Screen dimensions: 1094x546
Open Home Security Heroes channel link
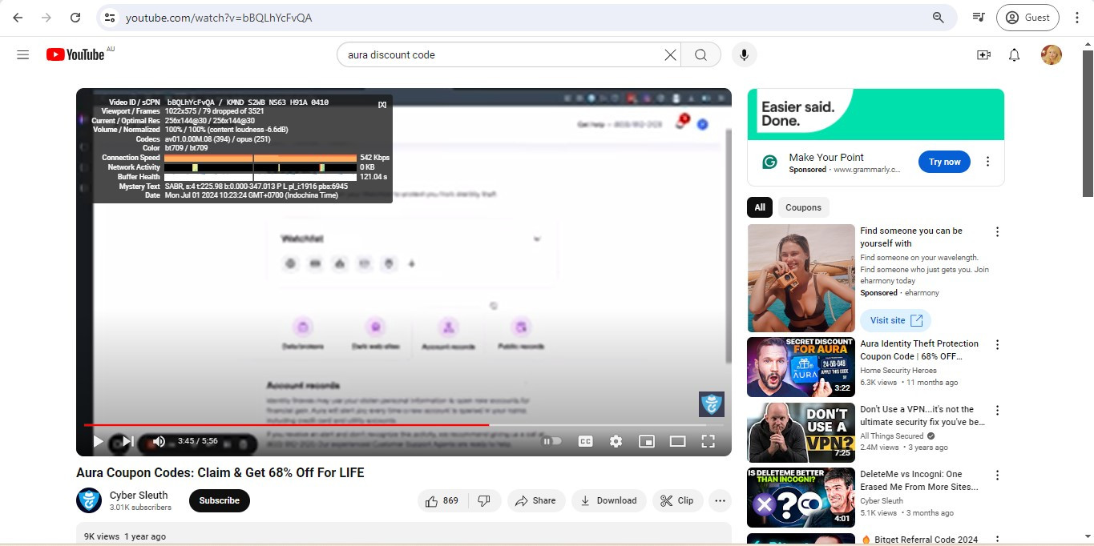(898, 371)
